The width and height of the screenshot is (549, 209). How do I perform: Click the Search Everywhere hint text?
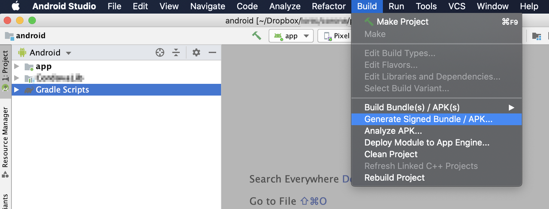point(294,179)
